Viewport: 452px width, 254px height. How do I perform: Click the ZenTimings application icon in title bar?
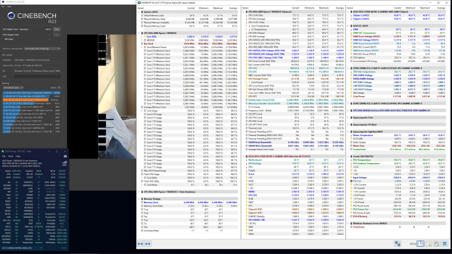click(3, 151)
